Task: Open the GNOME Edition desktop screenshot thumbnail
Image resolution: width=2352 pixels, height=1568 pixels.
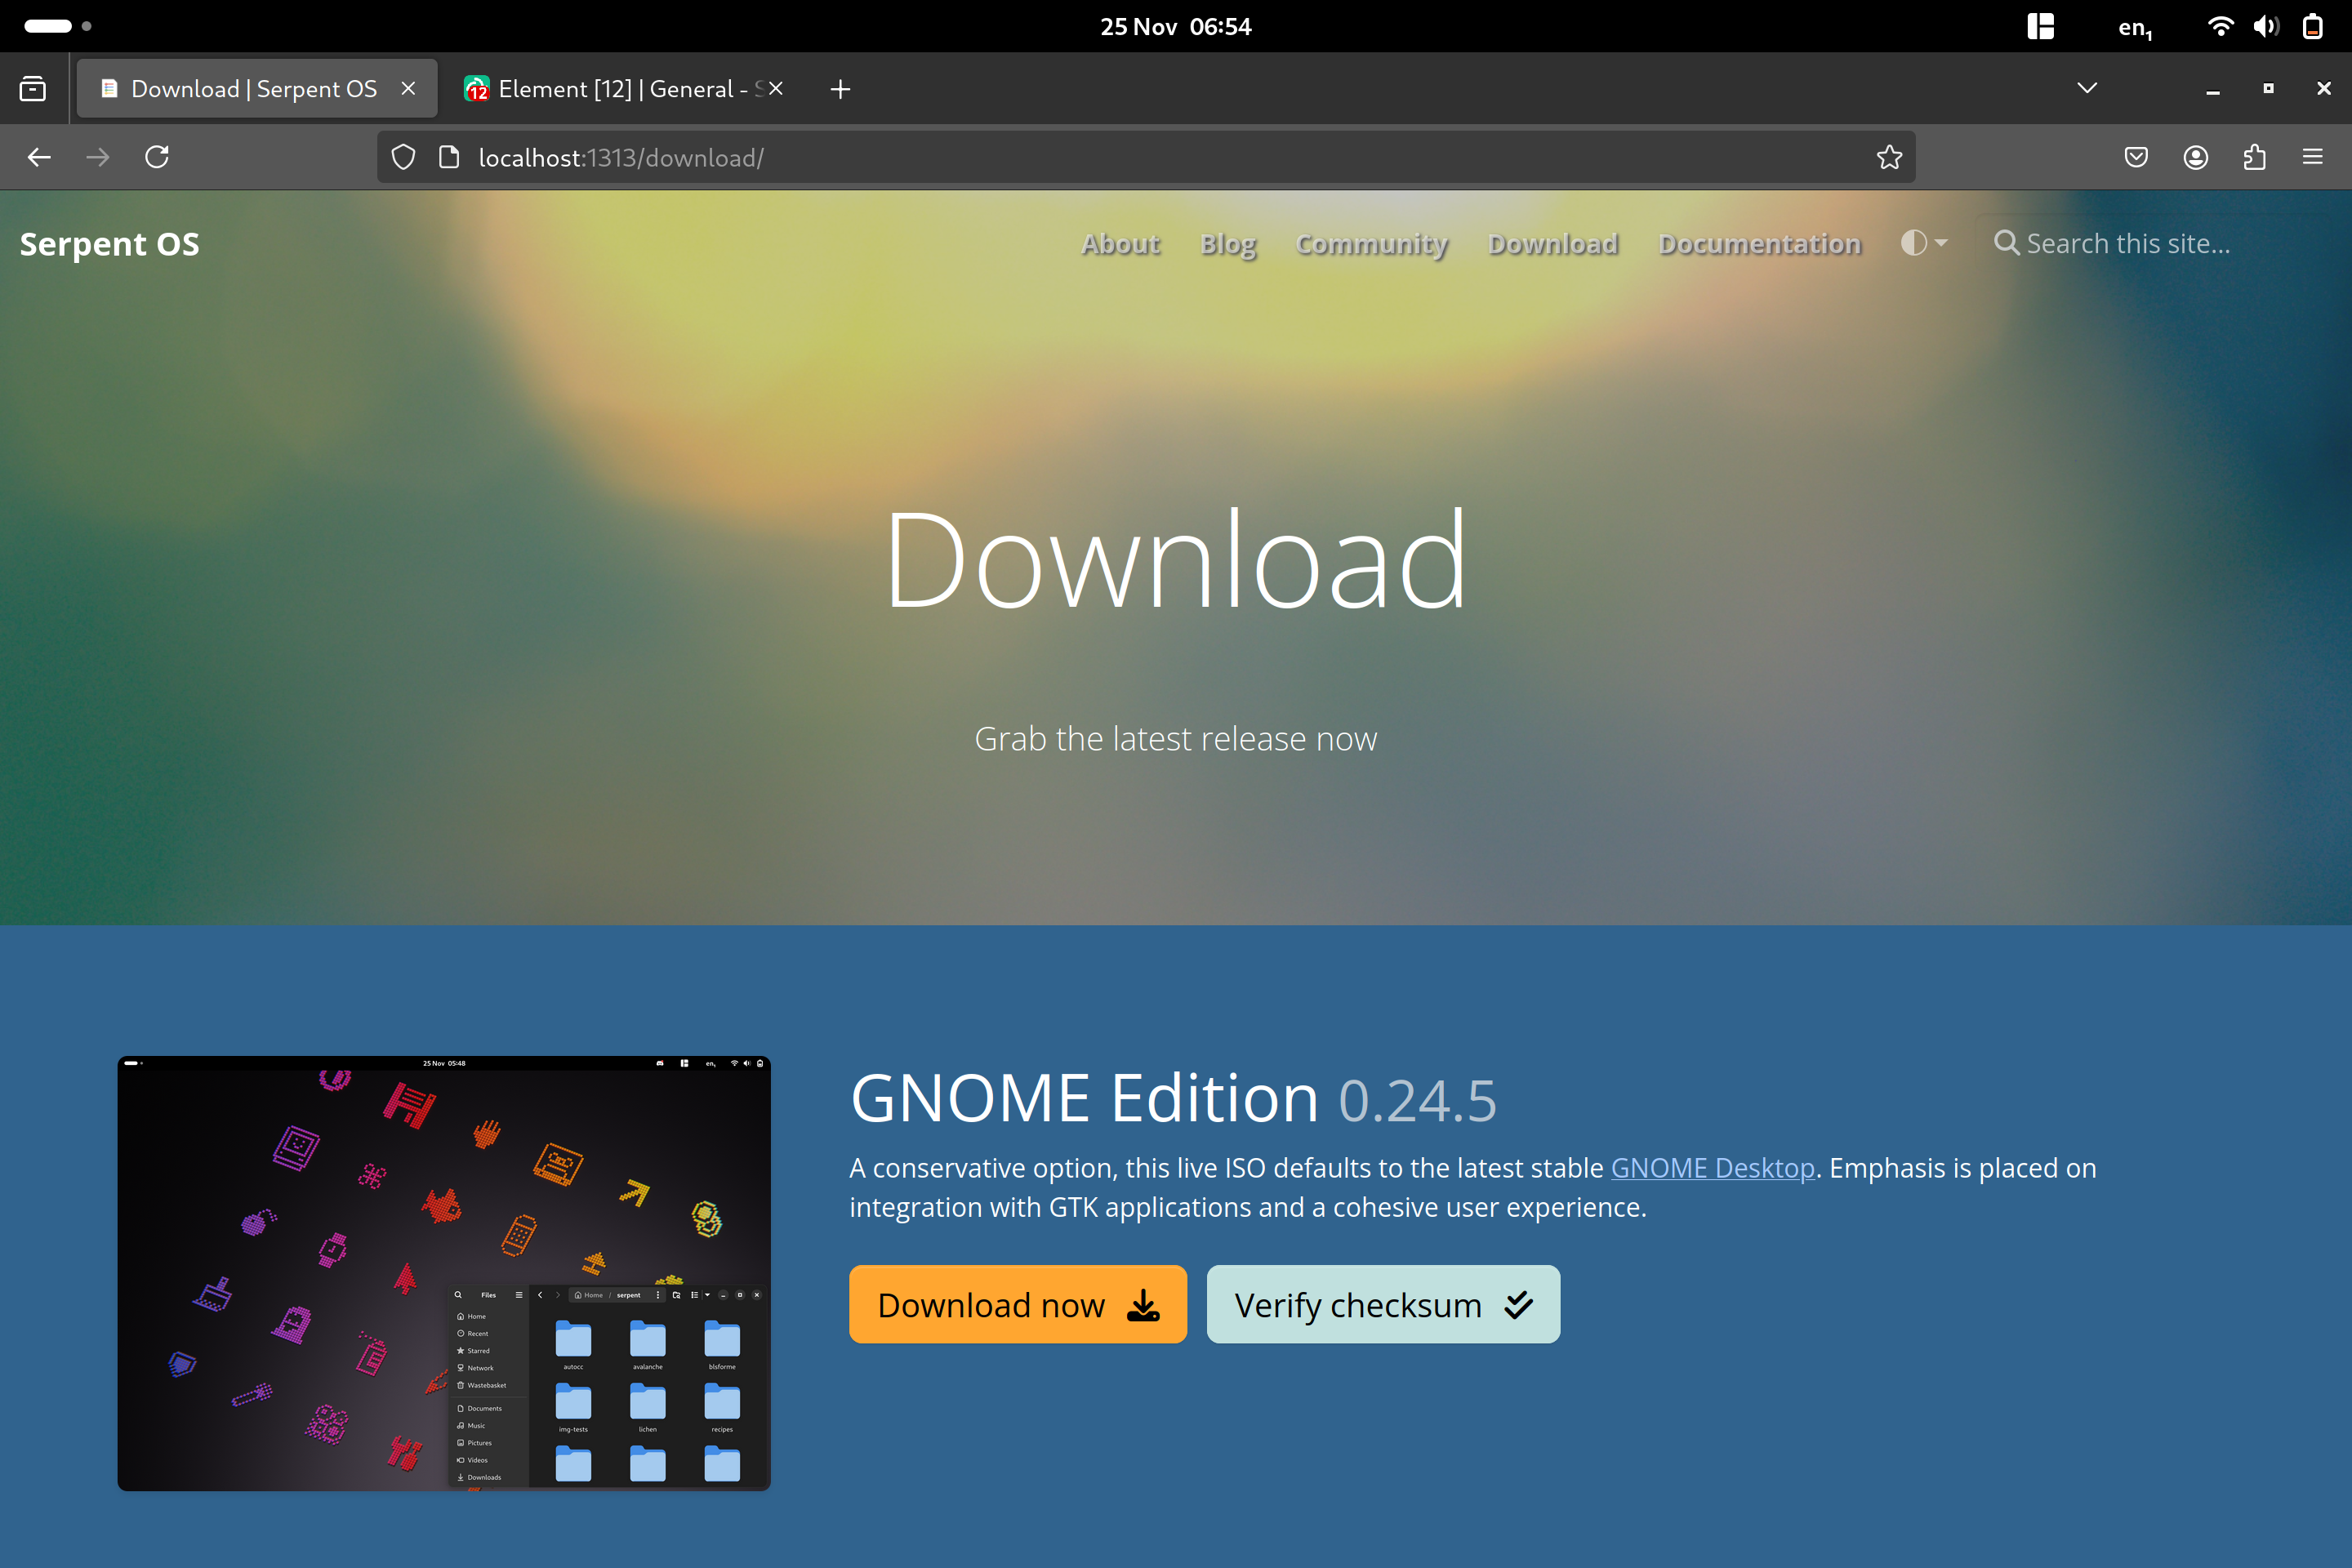Action: (444, 1273)
